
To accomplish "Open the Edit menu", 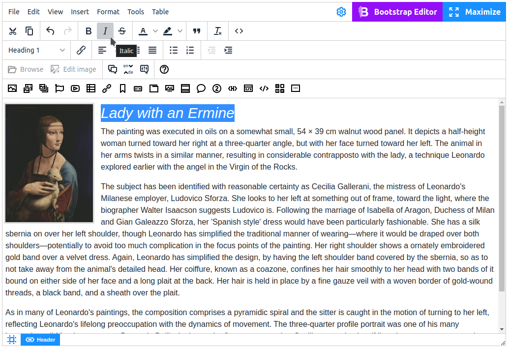I will click(34, 12).
